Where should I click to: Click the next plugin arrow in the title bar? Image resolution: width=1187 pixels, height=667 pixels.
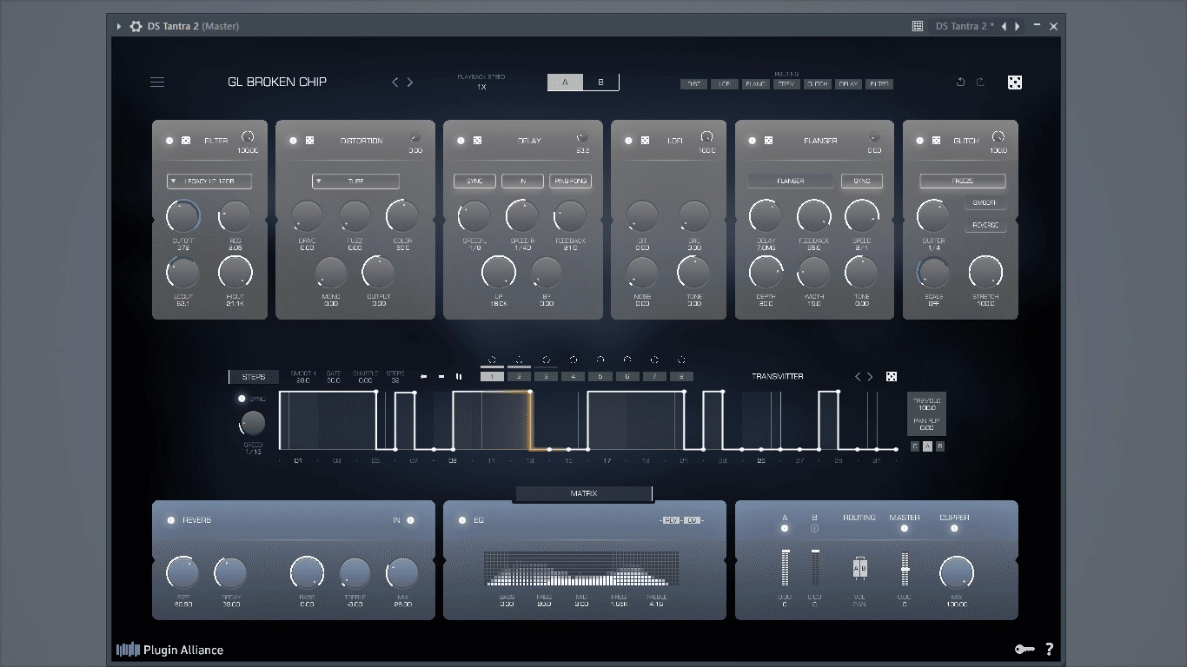pos(1018,26)
